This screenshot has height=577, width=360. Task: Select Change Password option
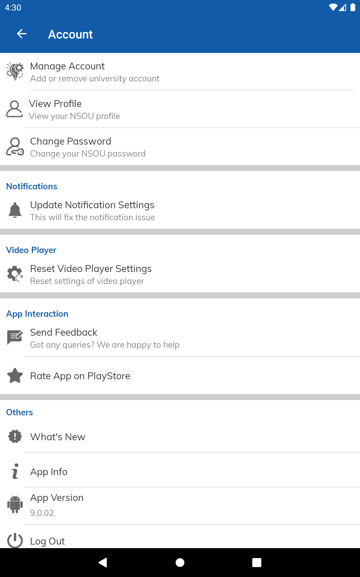pyautogui.click(x=88, y=147)
